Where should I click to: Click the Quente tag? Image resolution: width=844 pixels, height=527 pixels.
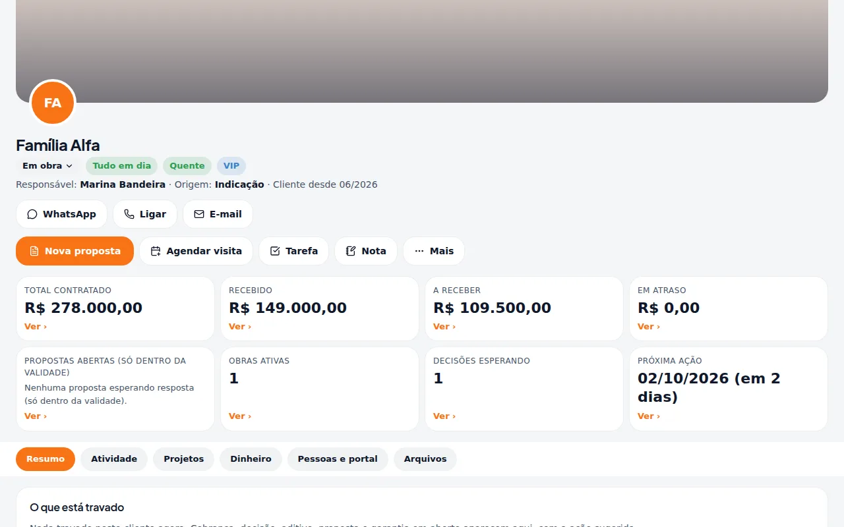pos(187,166)
